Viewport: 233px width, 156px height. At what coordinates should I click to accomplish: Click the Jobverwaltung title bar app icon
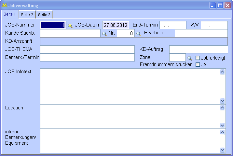pos(5,6)
